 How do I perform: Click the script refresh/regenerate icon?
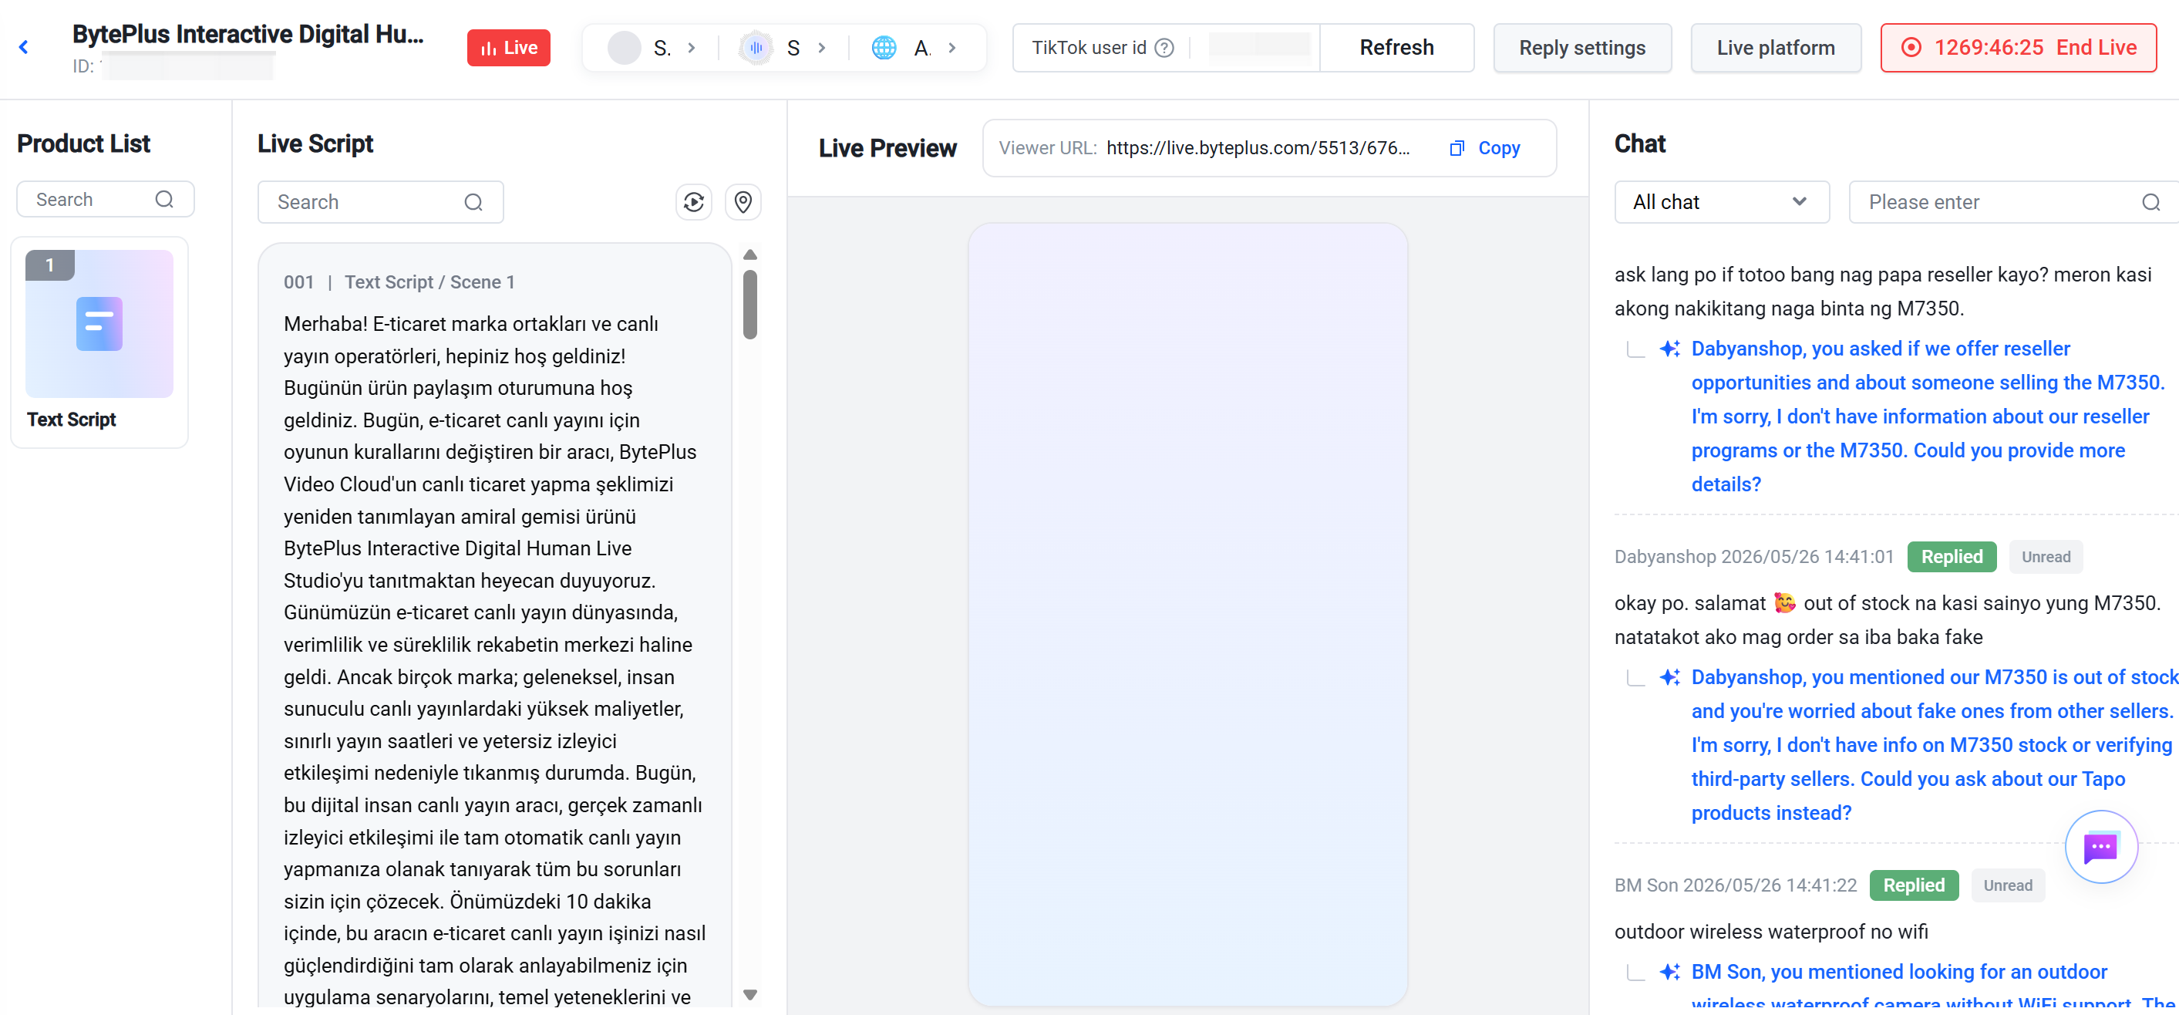click(694, 202)
